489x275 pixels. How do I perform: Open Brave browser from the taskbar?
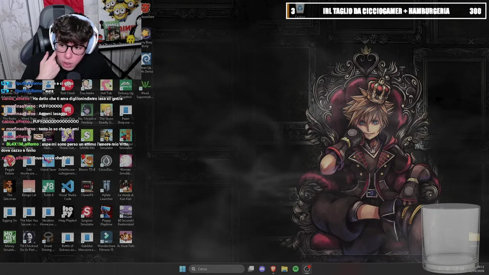[273, 269]
